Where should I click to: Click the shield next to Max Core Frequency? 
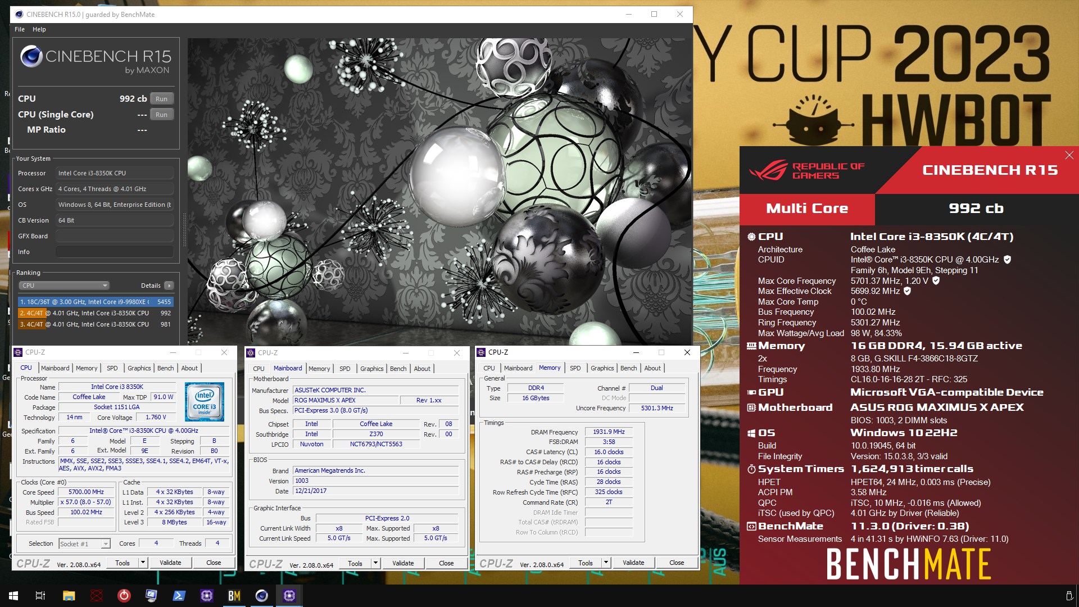coord(936,280)
